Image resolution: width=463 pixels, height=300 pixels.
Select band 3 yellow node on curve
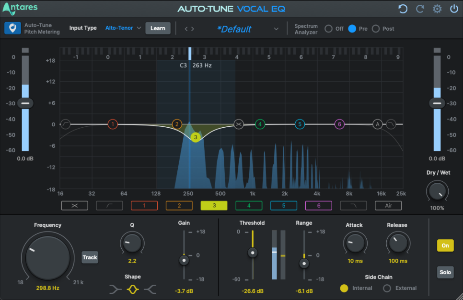coord(196,137)
